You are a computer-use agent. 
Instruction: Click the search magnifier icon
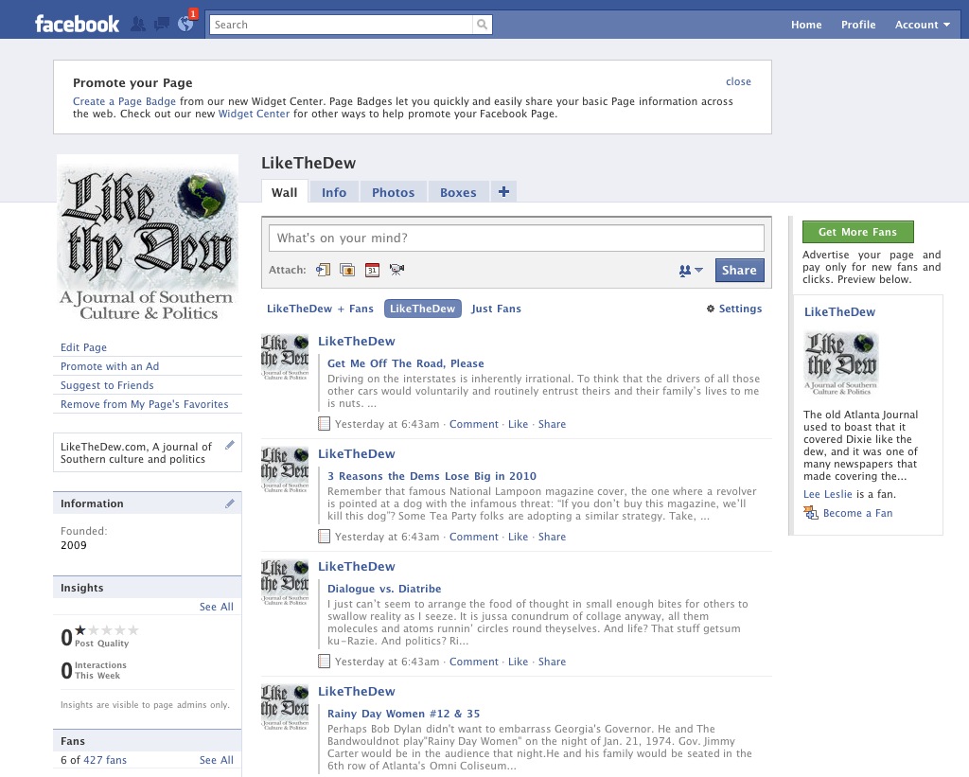click(x=483, y=25)
